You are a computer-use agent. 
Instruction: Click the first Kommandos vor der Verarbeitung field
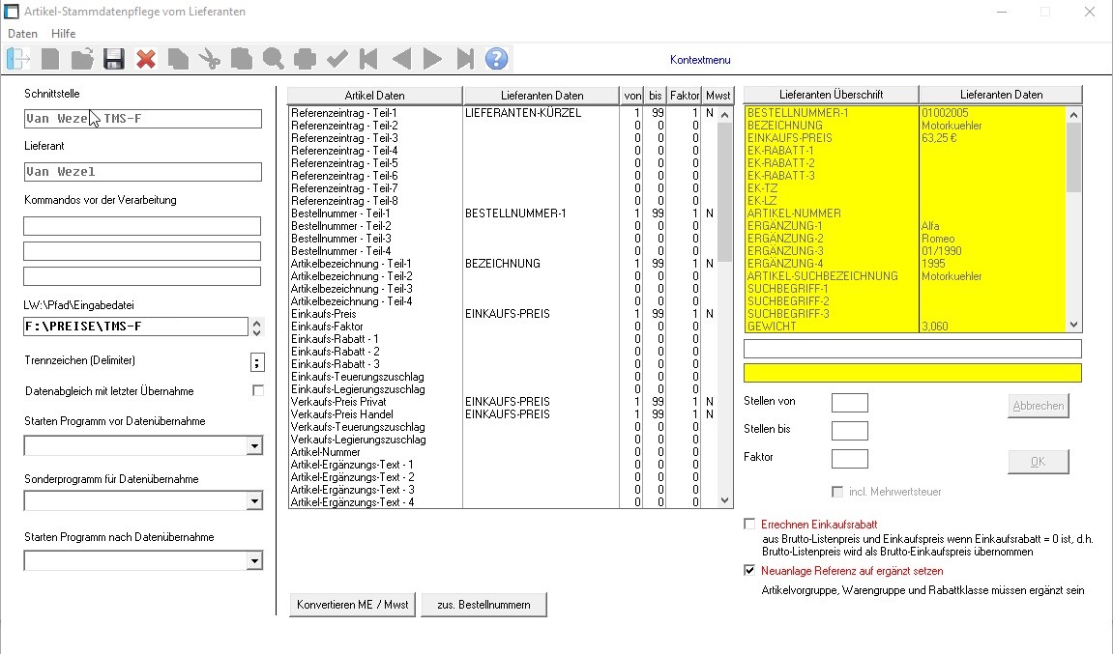pos(142,226)
